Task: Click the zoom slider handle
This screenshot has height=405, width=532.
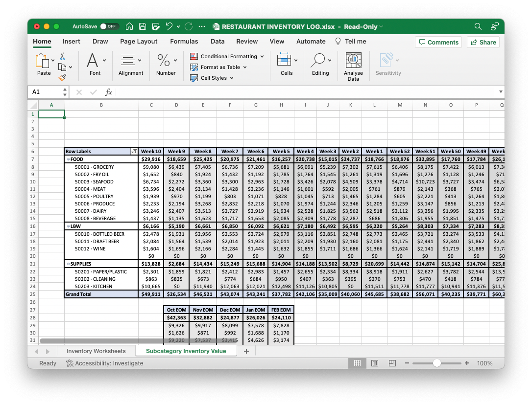Action: (436, 363)
